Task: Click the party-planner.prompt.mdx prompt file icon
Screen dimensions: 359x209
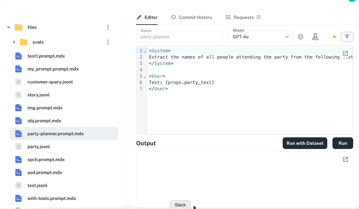Action: tap(18, 134)
